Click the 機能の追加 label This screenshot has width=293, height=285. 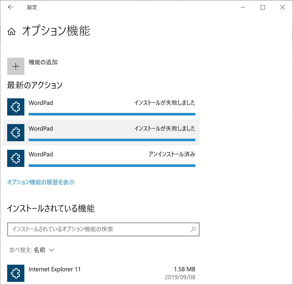[x=43, y=62]
